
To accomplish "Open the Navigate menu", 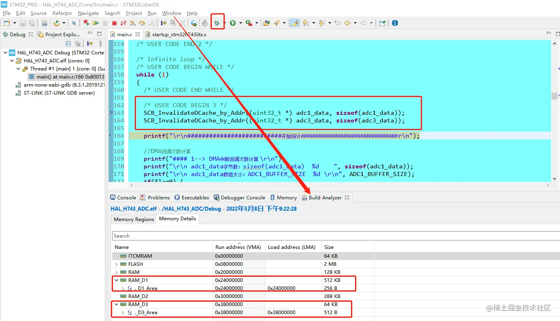I will pyautogui.click(x=88, y=13).
